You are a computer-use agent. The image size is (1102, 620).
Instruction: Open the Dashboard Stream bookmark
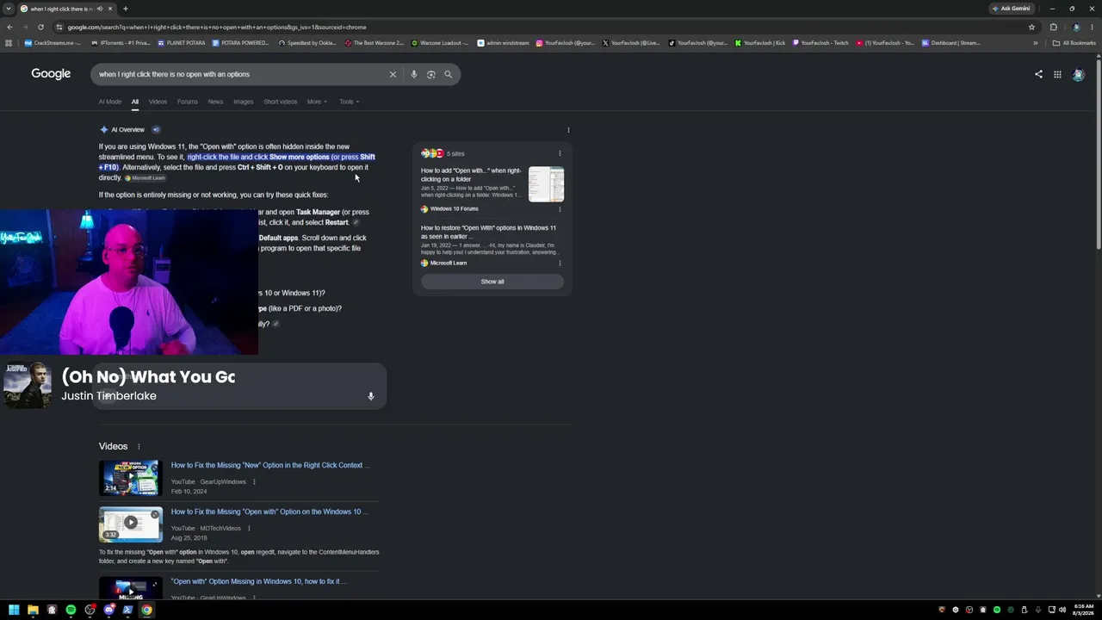click(x=951, y=43)
